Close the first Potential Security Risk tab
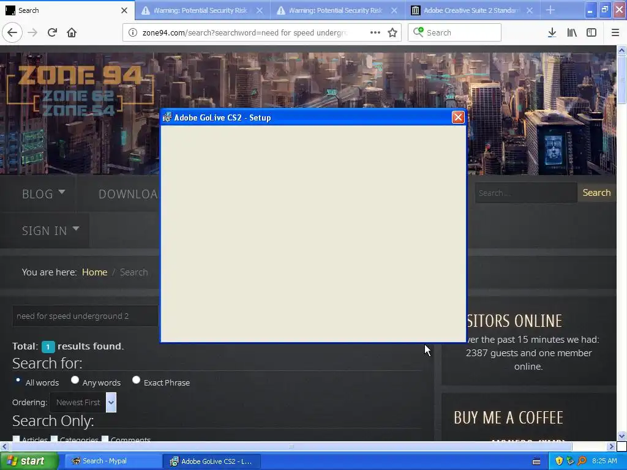Viewport: 627px width, 470px height. pyautogui.click(x=260, y=10)
